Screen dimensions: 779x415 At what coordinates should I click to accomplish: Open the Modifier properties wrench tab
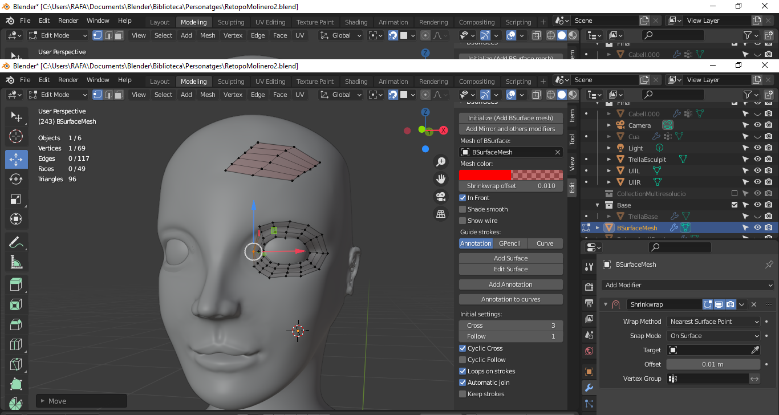(589, 388)
